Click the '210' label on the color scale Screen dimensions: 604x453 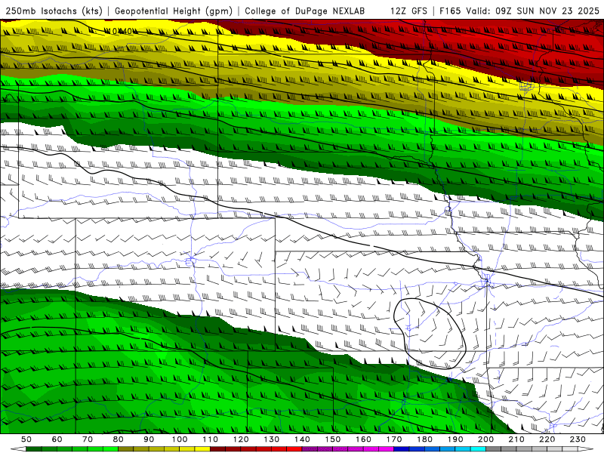click(516, 439)
